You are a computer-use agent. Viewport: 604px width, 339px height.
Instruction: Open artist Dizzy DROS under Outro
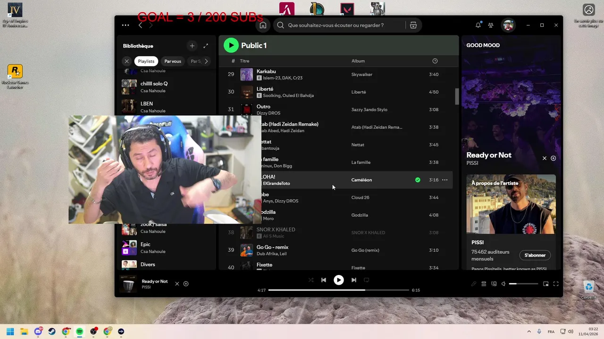click(268, 113)
